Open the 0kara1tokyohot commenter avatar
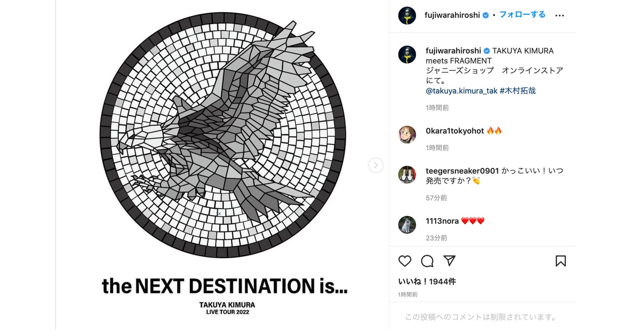 [x=407, y=134]
